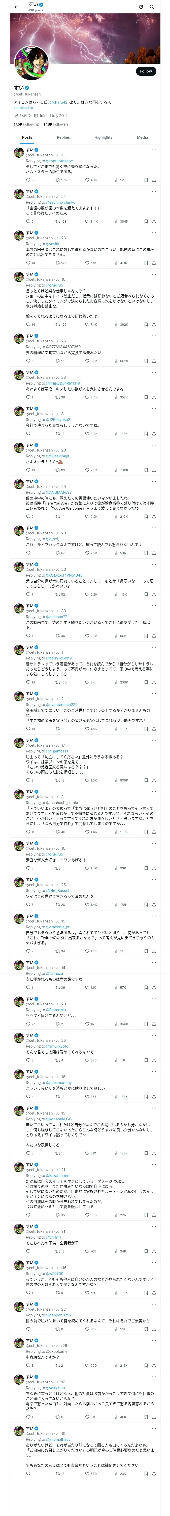Switch to the Replies tab
Viewport: 170px width, 1516px height.
[63, 137]
